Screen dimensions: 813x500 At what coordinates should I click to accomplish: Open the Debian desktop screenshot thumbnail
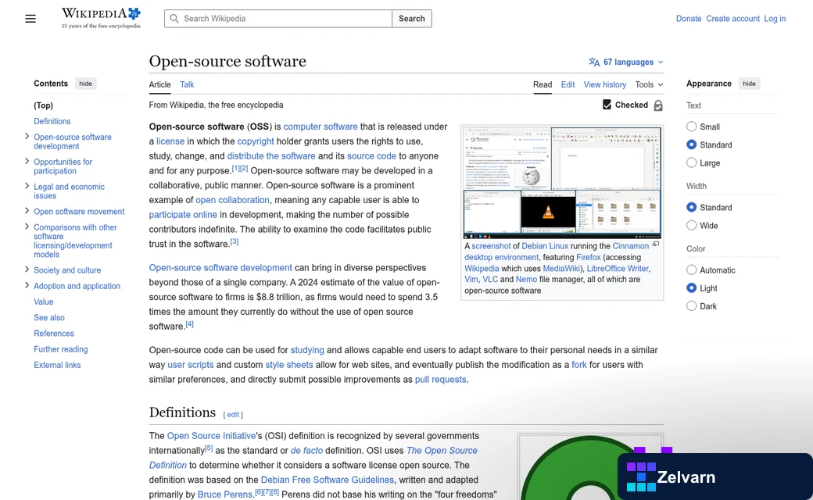point(562,181)
